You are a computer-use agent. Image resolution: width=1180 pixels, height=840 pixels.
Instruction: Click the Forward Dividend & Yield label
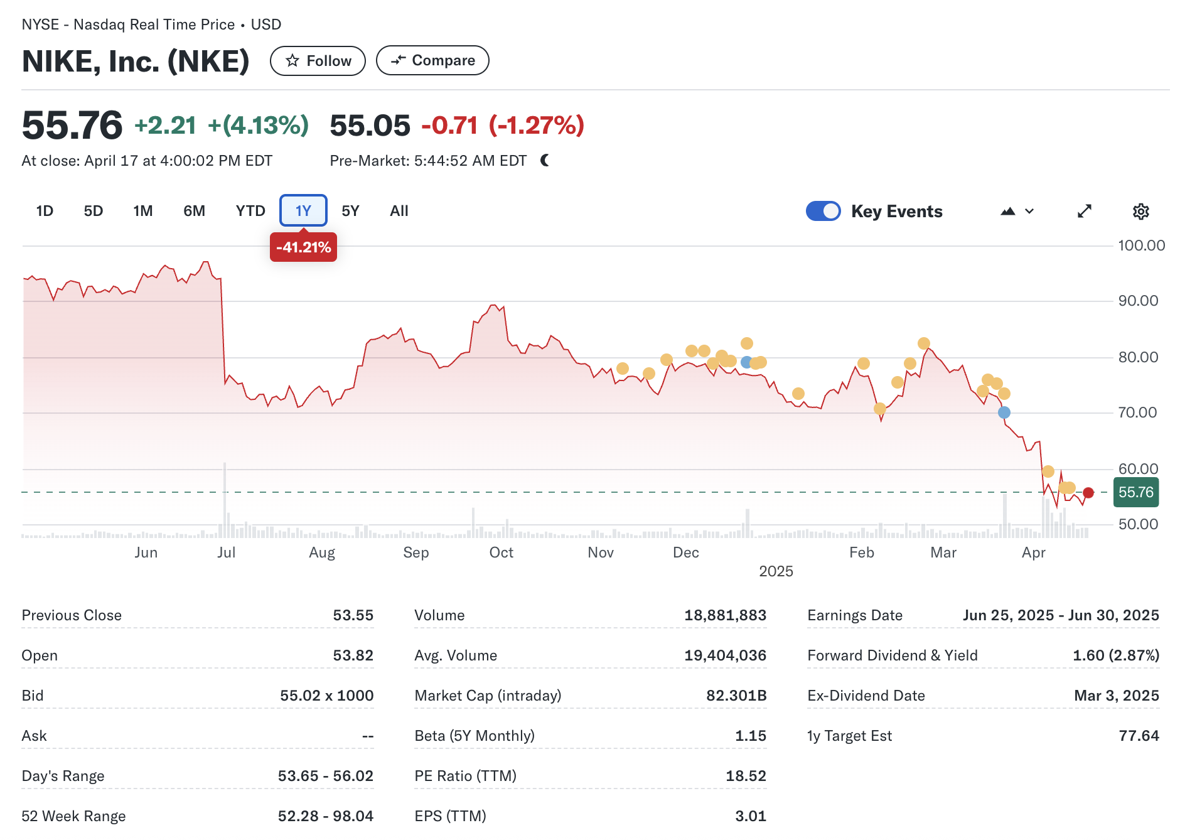(x=893, y=655)
